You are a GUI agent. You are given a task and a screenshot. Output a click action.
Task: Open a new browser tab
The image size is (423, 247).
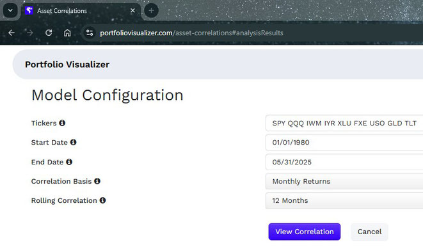pos(151,11)
